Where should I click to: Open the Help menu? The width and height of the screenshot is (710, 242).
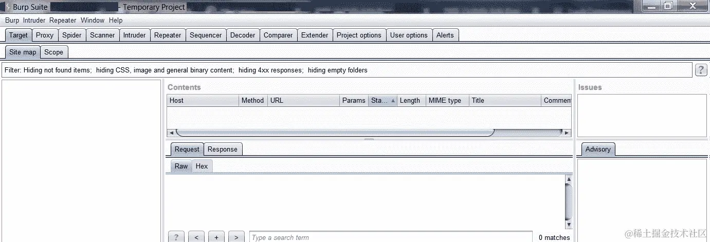coord(116,20)
